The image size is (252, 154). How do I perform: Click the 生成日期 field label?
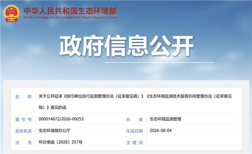pos(135,131)
